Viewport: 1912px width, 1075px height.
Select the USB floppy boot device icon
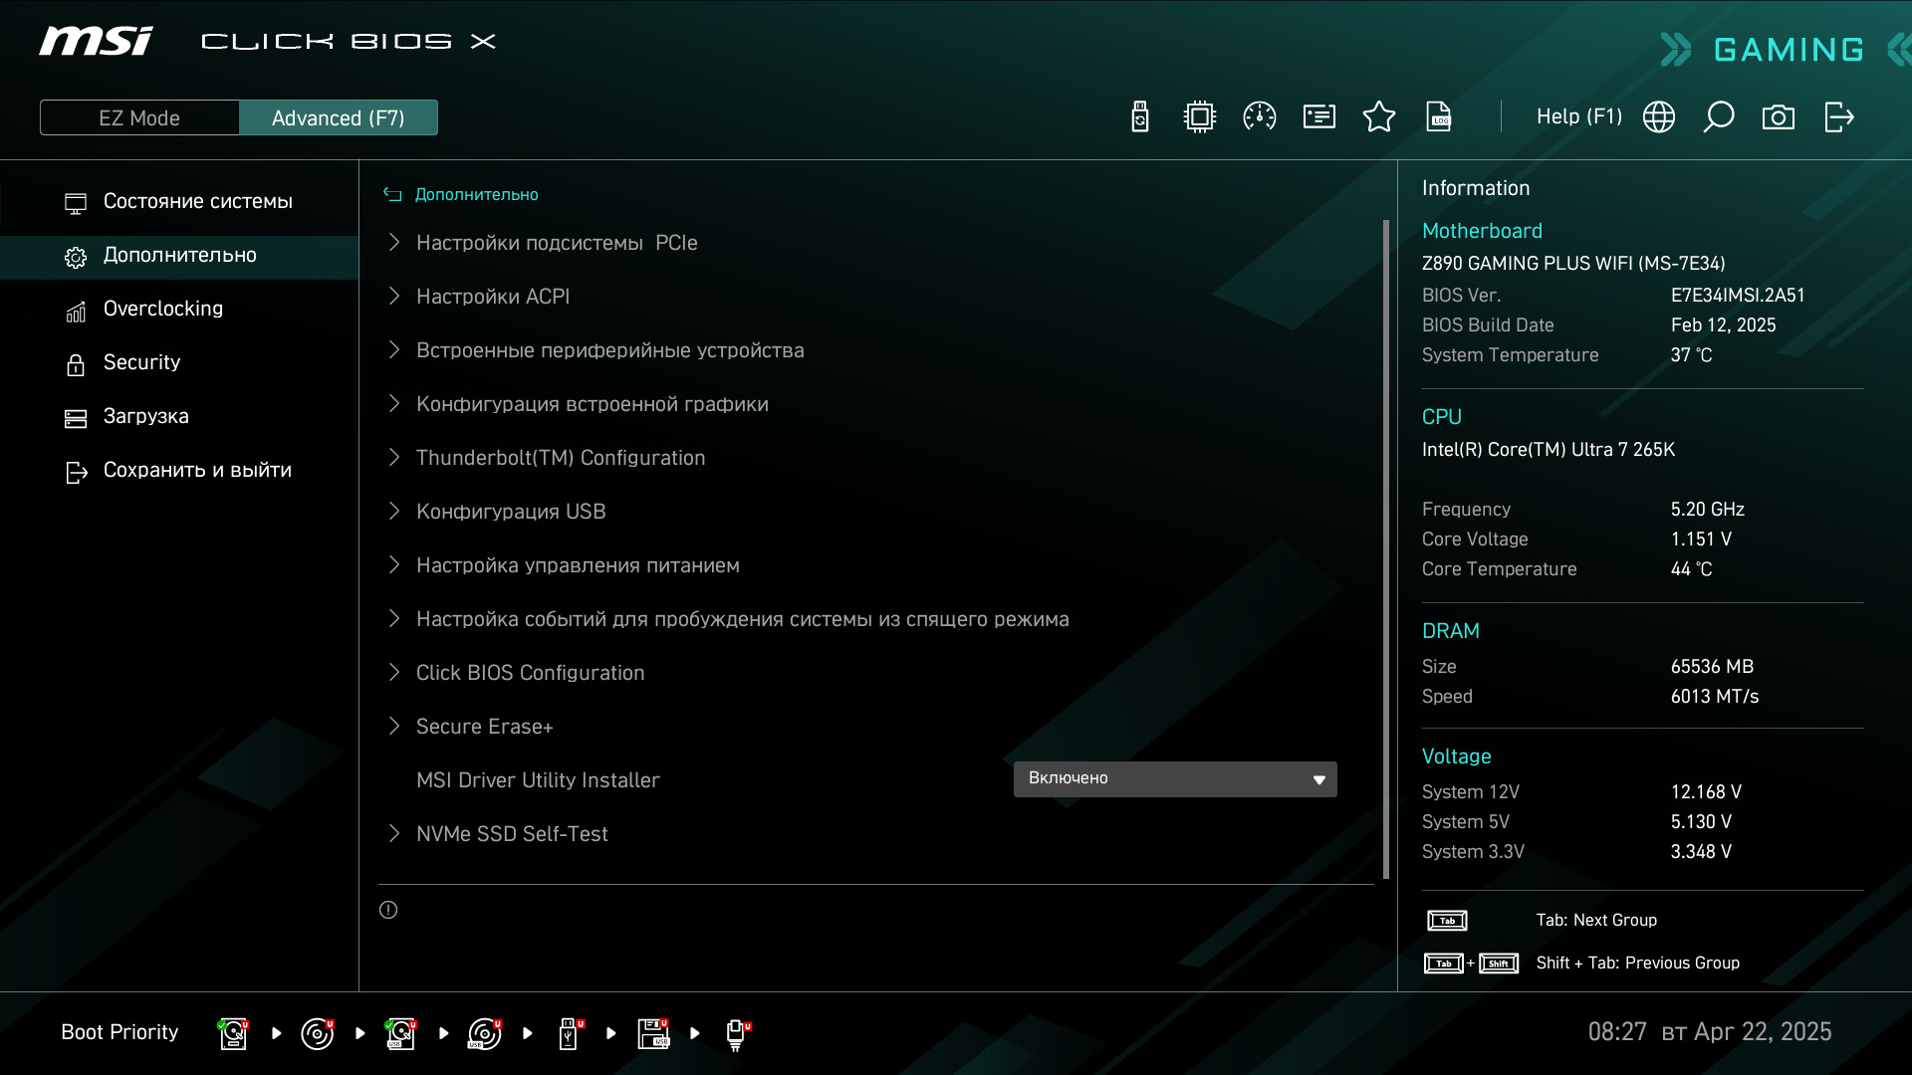653,1033
